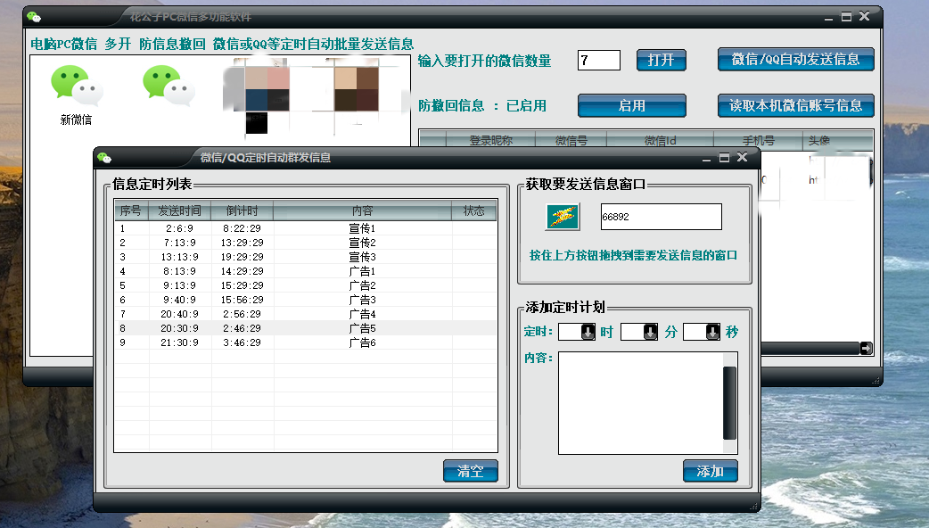Viewport: 929px width, 528px height.
Task: Maximize the 定时自动群发信息 dialog
Action: click(724, 157)
